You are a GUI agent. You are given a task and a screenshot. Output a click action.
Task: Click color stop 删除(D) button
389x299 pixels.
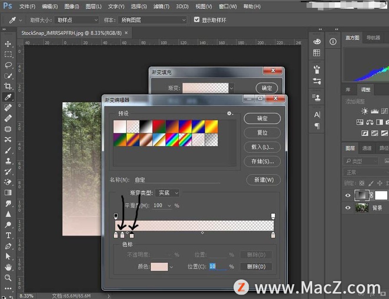256,266
